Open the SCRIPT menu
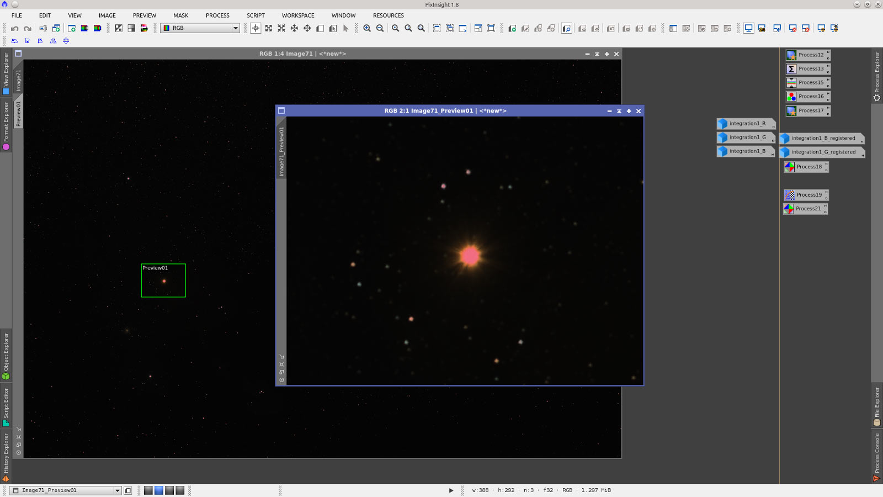Screen dimensions: 883x497 256,15
